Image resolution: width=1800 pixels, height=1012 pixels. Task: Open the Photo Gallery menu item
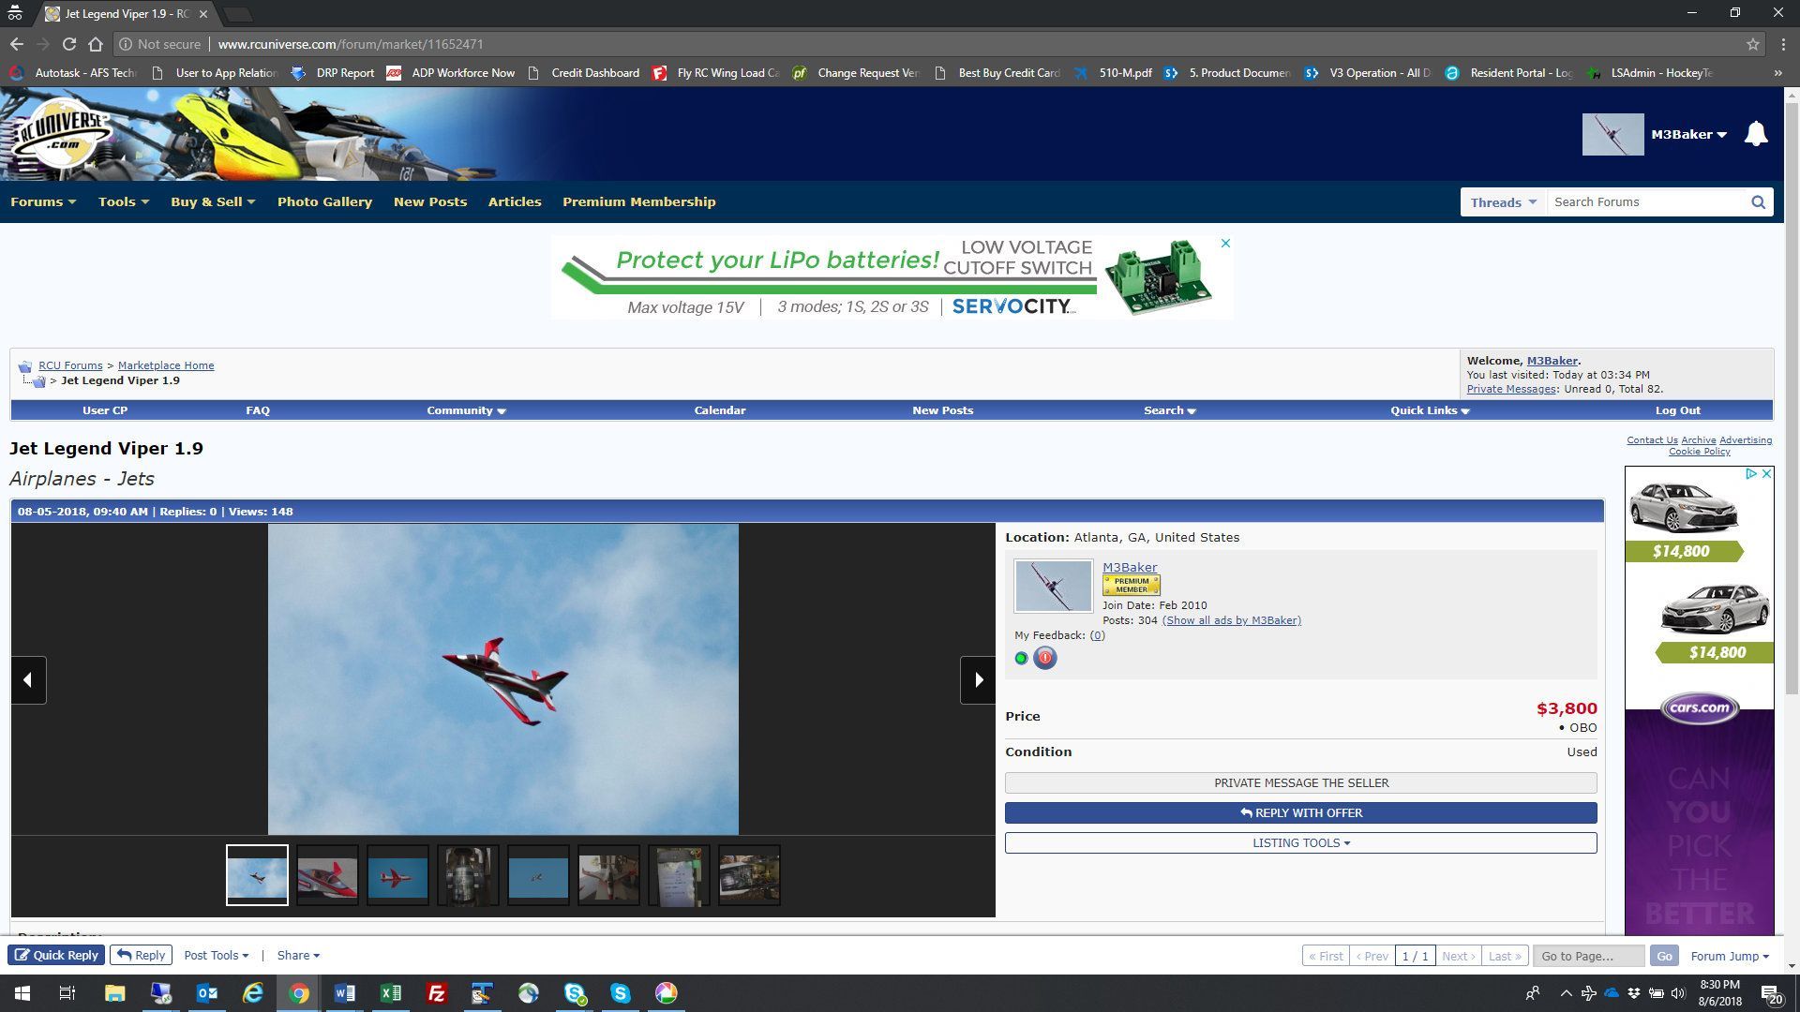click(324, 201)
